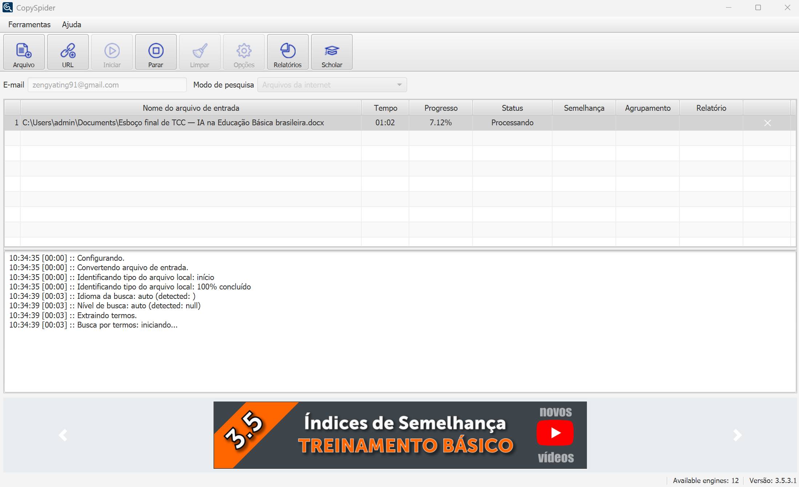Select the Esboço final de TCC file row

click(400, 123)
